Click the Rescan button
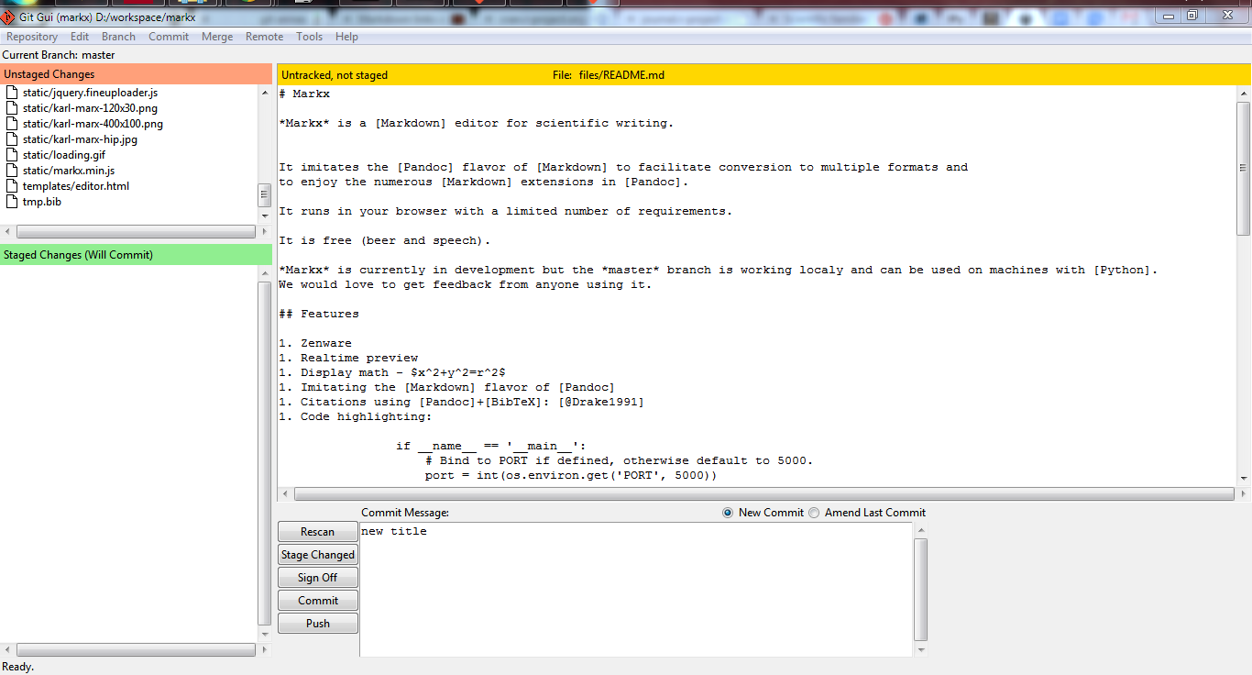Screen dimensions: 1252x675 pyautogui.click(x=318, y=532)
